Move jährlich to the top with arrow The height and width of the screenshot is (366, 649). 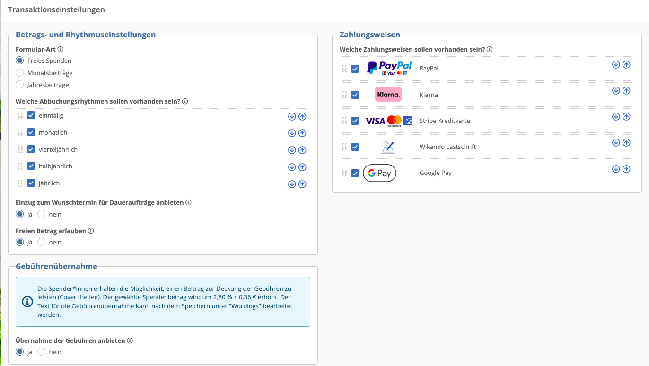[302, 184]
